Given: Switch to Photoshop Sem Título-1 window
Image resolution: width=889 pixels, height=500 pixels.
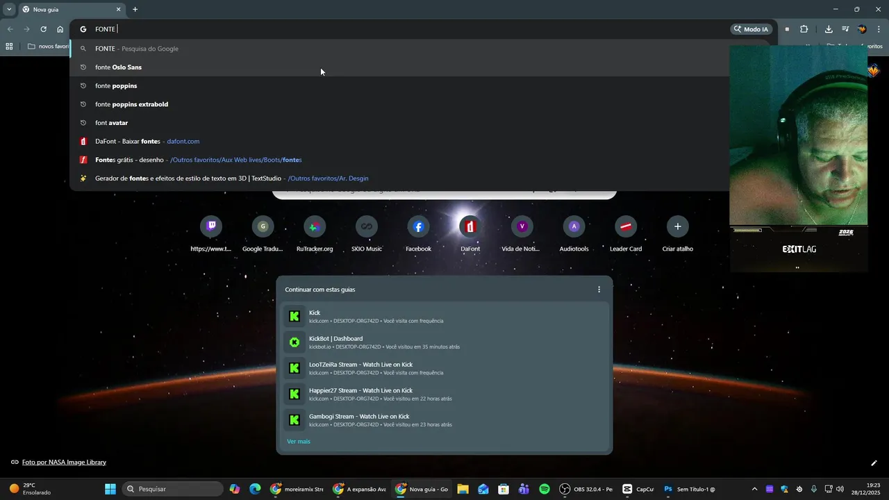Looking at the screenshot, I should point(689,489).
